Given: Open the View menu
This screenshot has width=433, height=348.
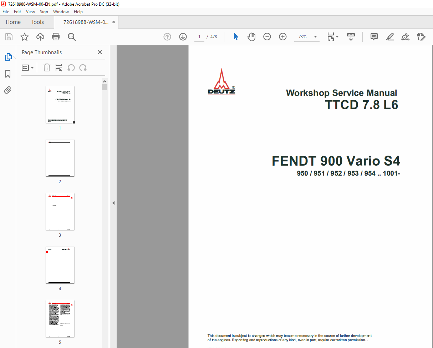Looking at the screenshot, I should point(31,12).
